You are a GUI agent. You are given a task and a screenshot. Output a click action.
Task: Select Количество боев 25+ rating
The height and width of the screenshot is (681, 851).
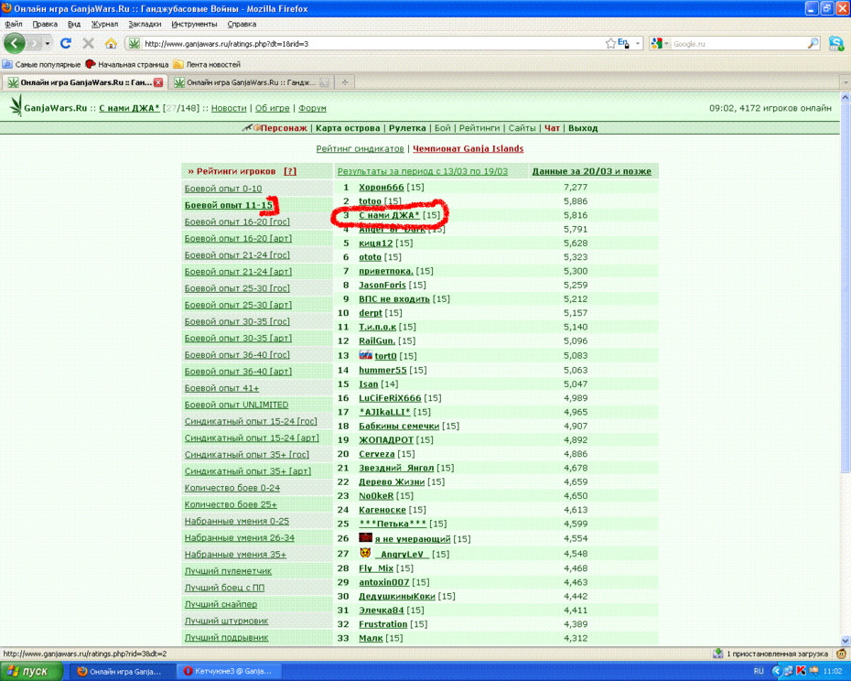231,504
